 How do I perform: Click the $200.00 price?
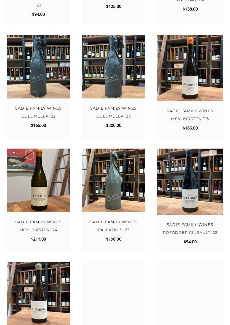[114, 125]
